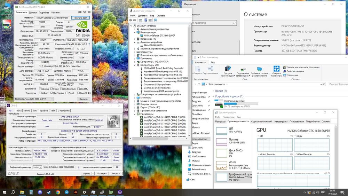This screenshot has height=196, width=348.
Task: Open Adobe Illustrator from the taskbar
Action: (76, 192)
